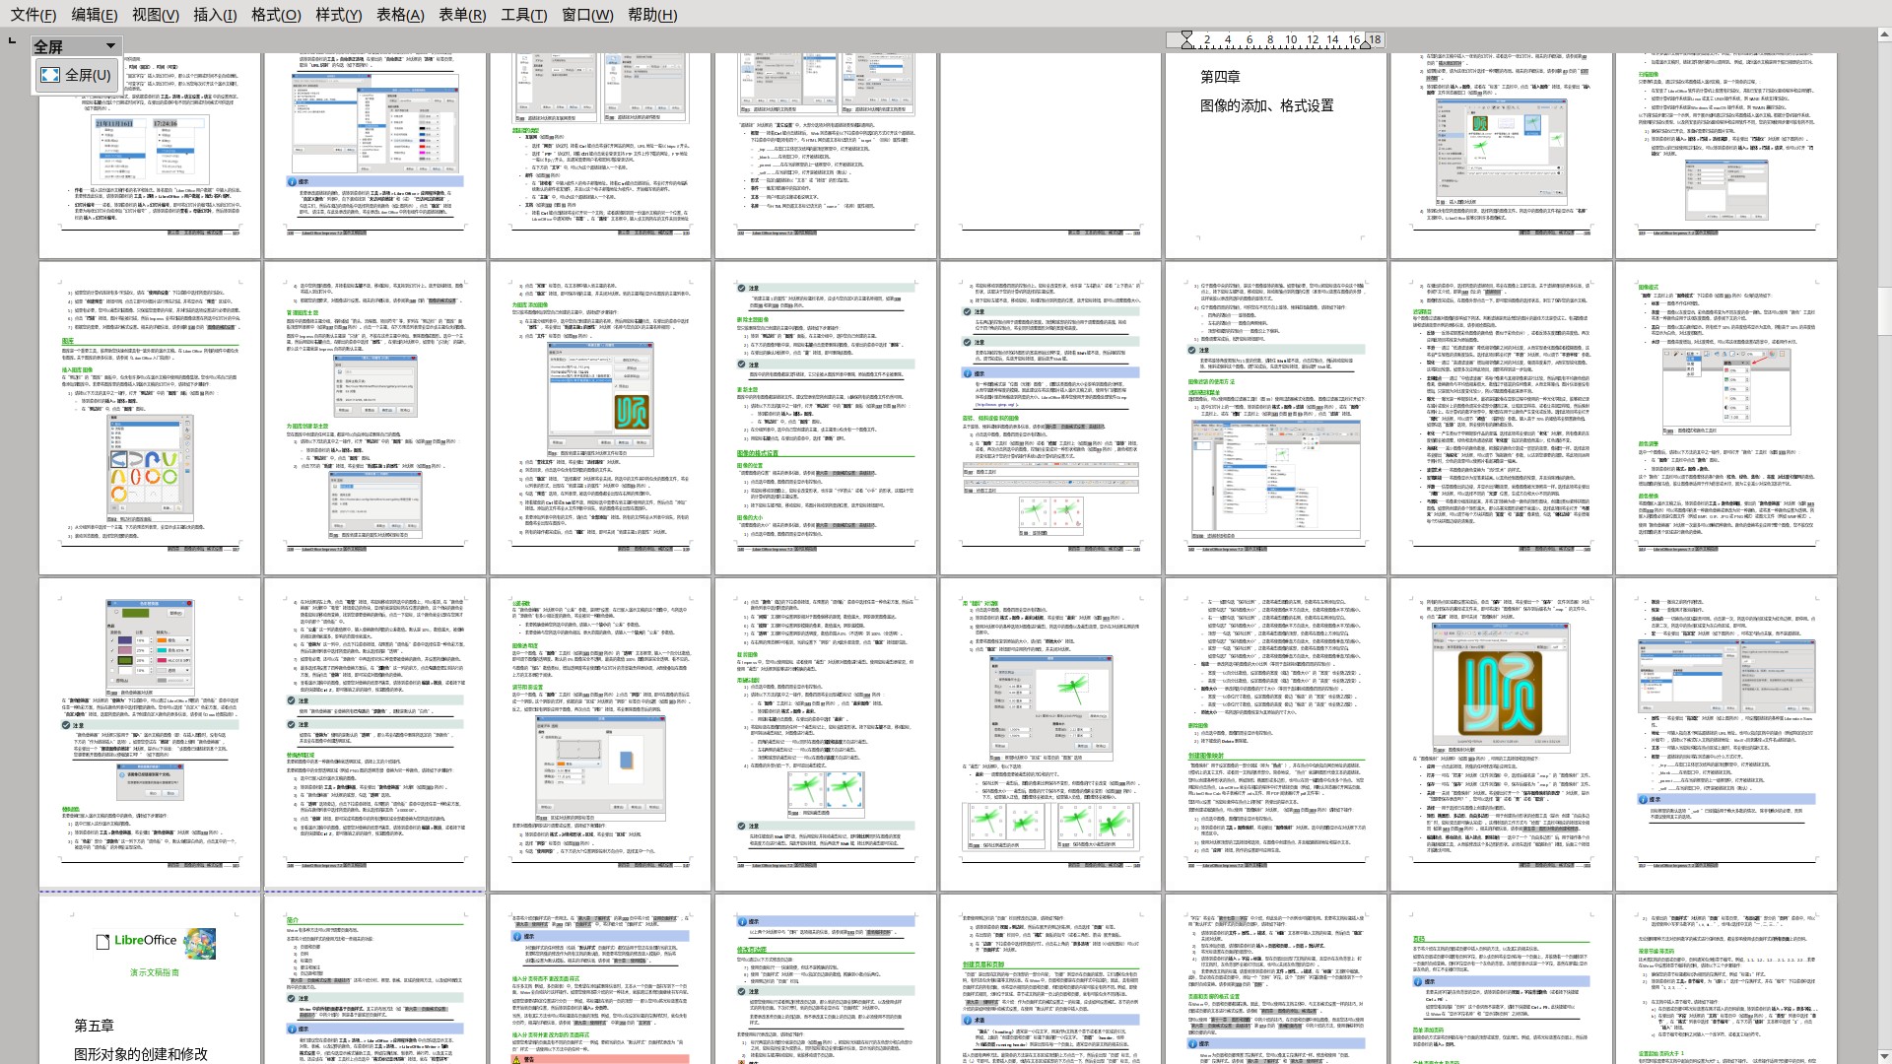Image resolution: width=1892 pixels, height=1064 pixels.
Task: Click the 图形对象的创建和修改 title text
Action: 141,1053
